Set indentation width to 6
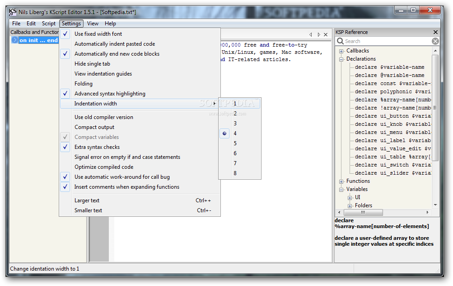 coord(240,153)
